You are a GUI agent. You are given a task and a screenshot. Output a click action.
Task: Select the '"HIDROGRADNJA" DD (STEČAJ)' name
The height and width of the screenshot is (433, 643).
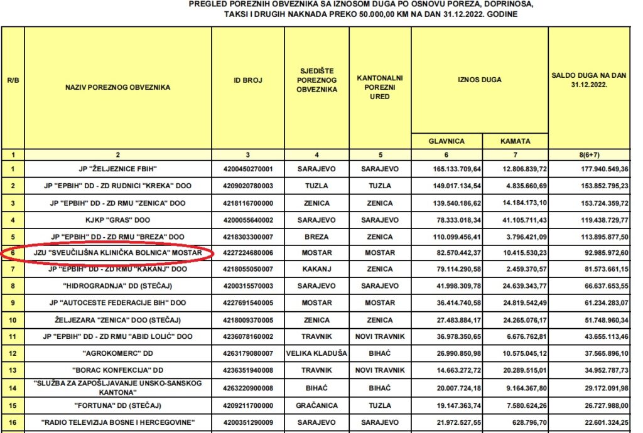pyautogui.click(x=117, y=286)
